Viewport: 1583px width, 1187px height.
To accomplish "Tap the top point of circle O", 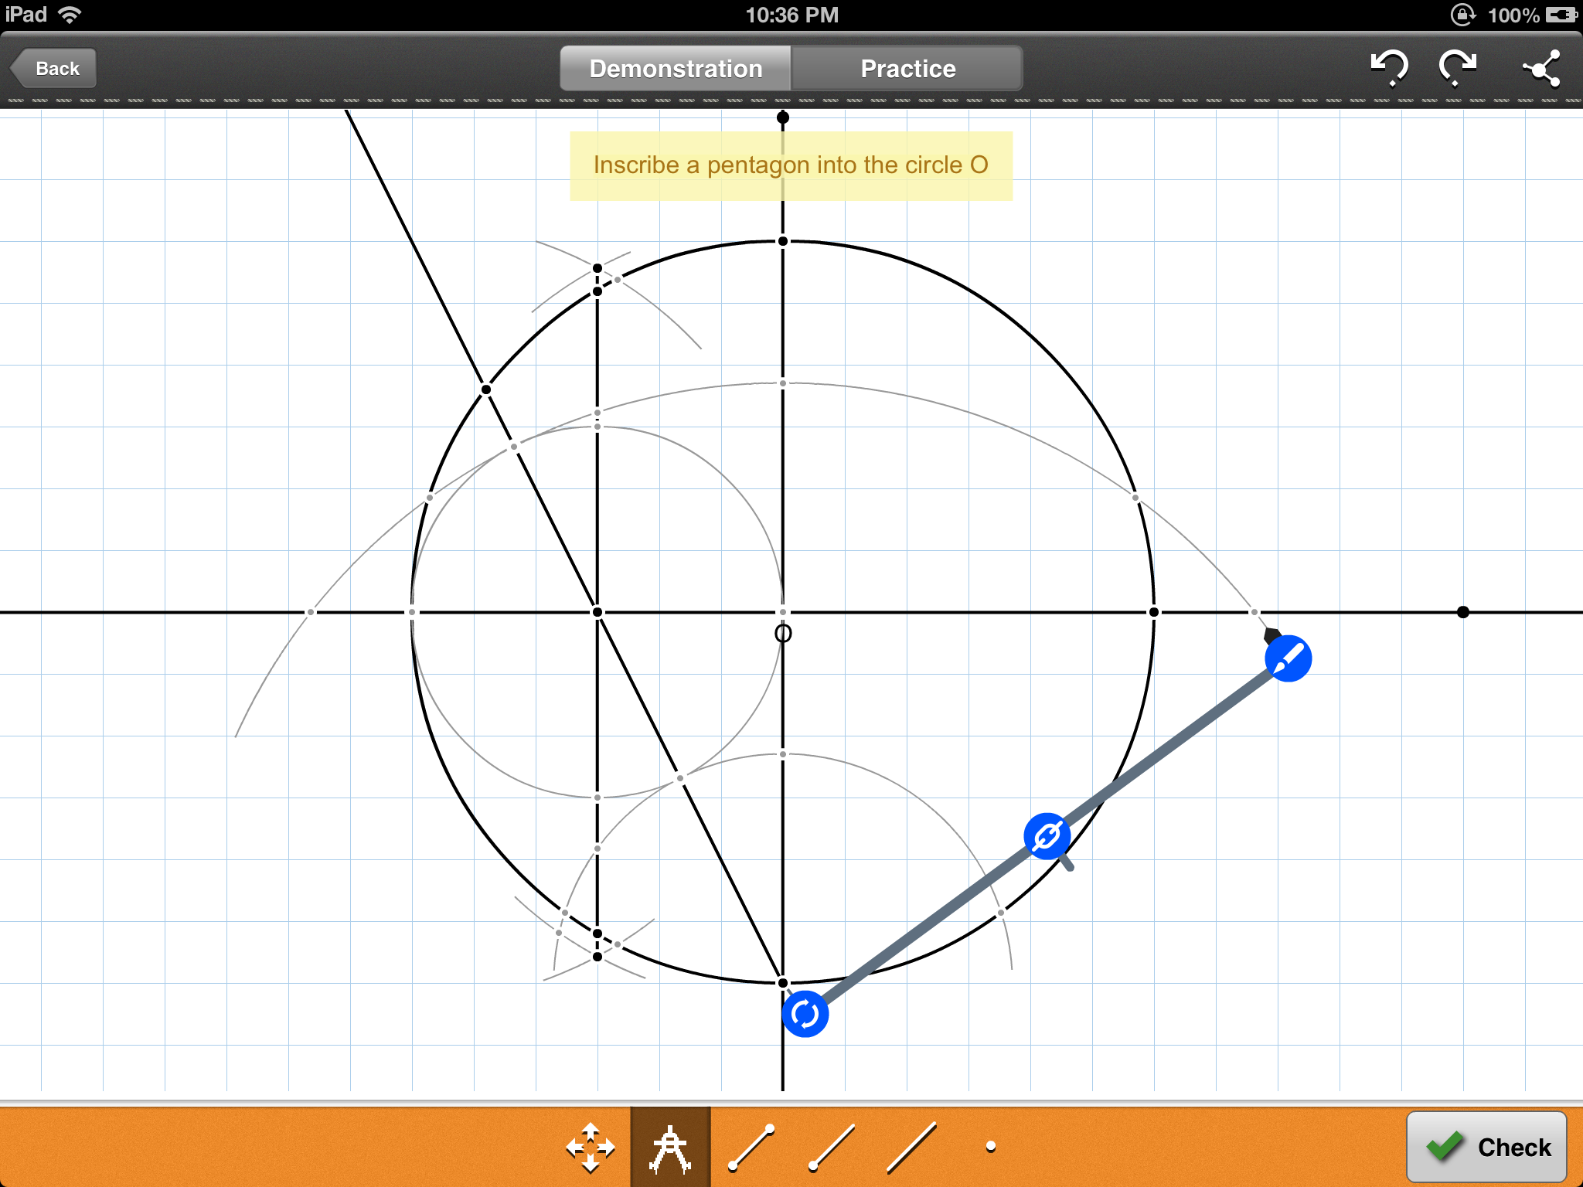I will [x=783, y=242].
